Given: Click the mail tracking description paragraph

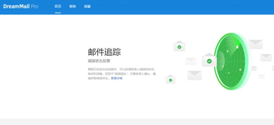Looking at the screenshot, I should [122, 74].
